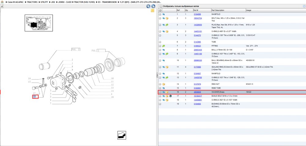This screenshot has height=146, width=306.
Task: Collapse the panel using the middle splitter handle
Action: [x=157, y=75]
